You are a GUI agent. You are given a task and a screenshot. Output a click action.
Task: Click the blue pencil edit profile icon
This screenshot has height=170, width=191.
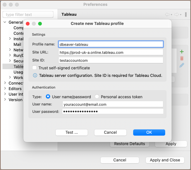(x=182, y=65)
